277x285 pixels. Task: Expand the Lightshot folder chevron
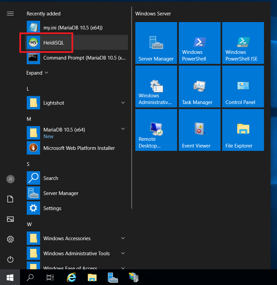123,103
